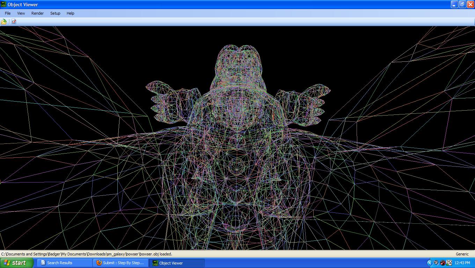Click the Object Viewer title bar icon
The width and height of the screenshot is (475, 268).
click(x=3, y=5)
